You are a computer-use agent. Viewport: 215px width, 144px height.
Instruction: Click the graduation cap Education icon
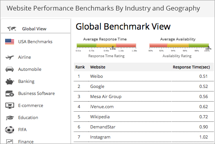(10, 118)
